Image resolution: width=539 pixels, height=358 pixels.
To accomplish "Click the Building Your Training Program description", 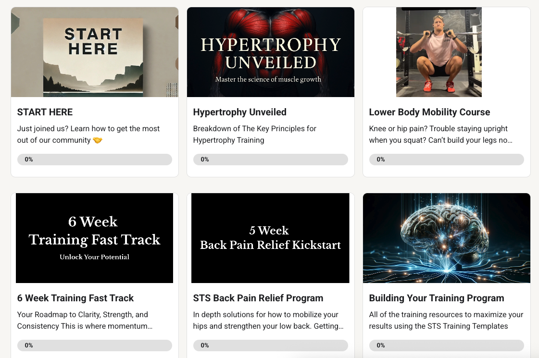I will coord(446,320).
